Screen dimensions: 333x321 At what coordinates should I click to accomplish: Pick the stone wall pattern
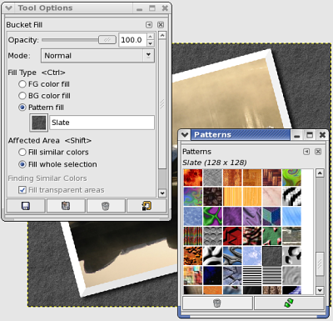291,236
